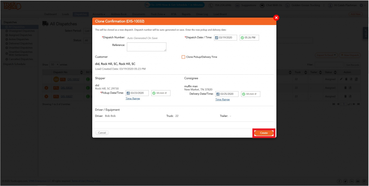Viewport: 369px width, 186px height.
Task: Open Accounts dropdown in nav bar
Action: point(99,14)
